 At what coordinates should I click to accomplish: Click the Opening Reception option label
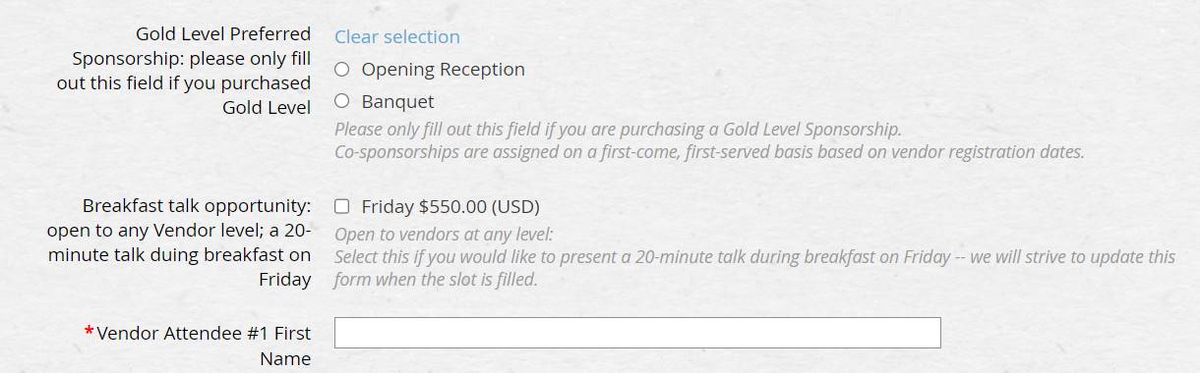pyautogui.click(x=443, y=70)
